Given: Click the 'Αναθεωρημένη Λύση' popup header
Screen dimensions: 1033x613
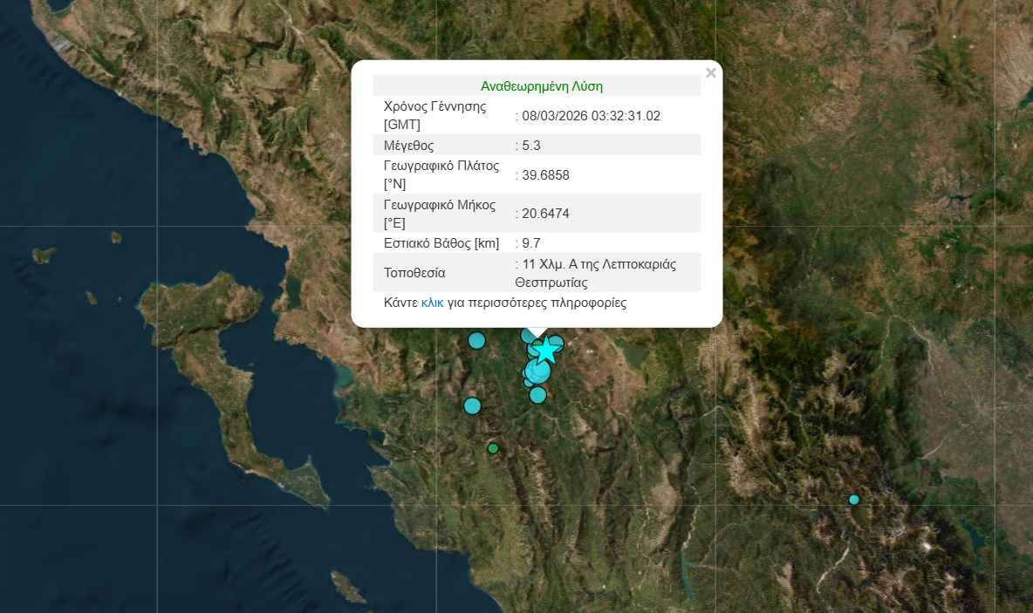Looking at the screenshot, I should click(x=541, y=86).
